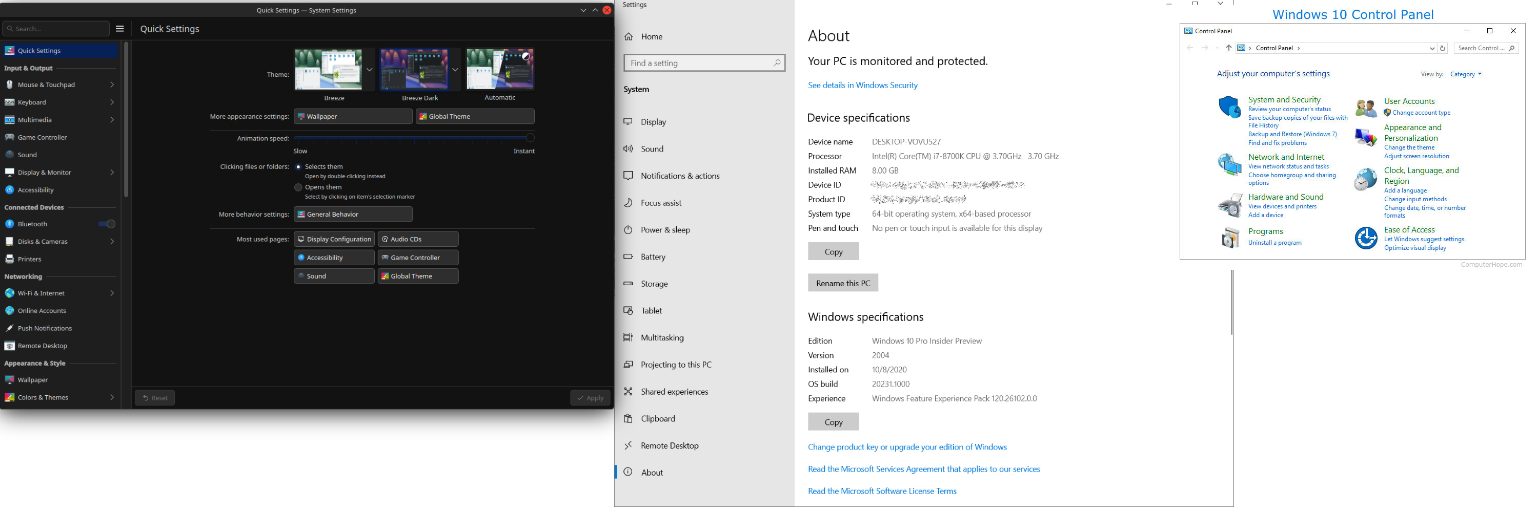Click the Wallpaper icon under Appearance & Style
This screenshot has width=1538, height=512.
(x=10, y=380)
